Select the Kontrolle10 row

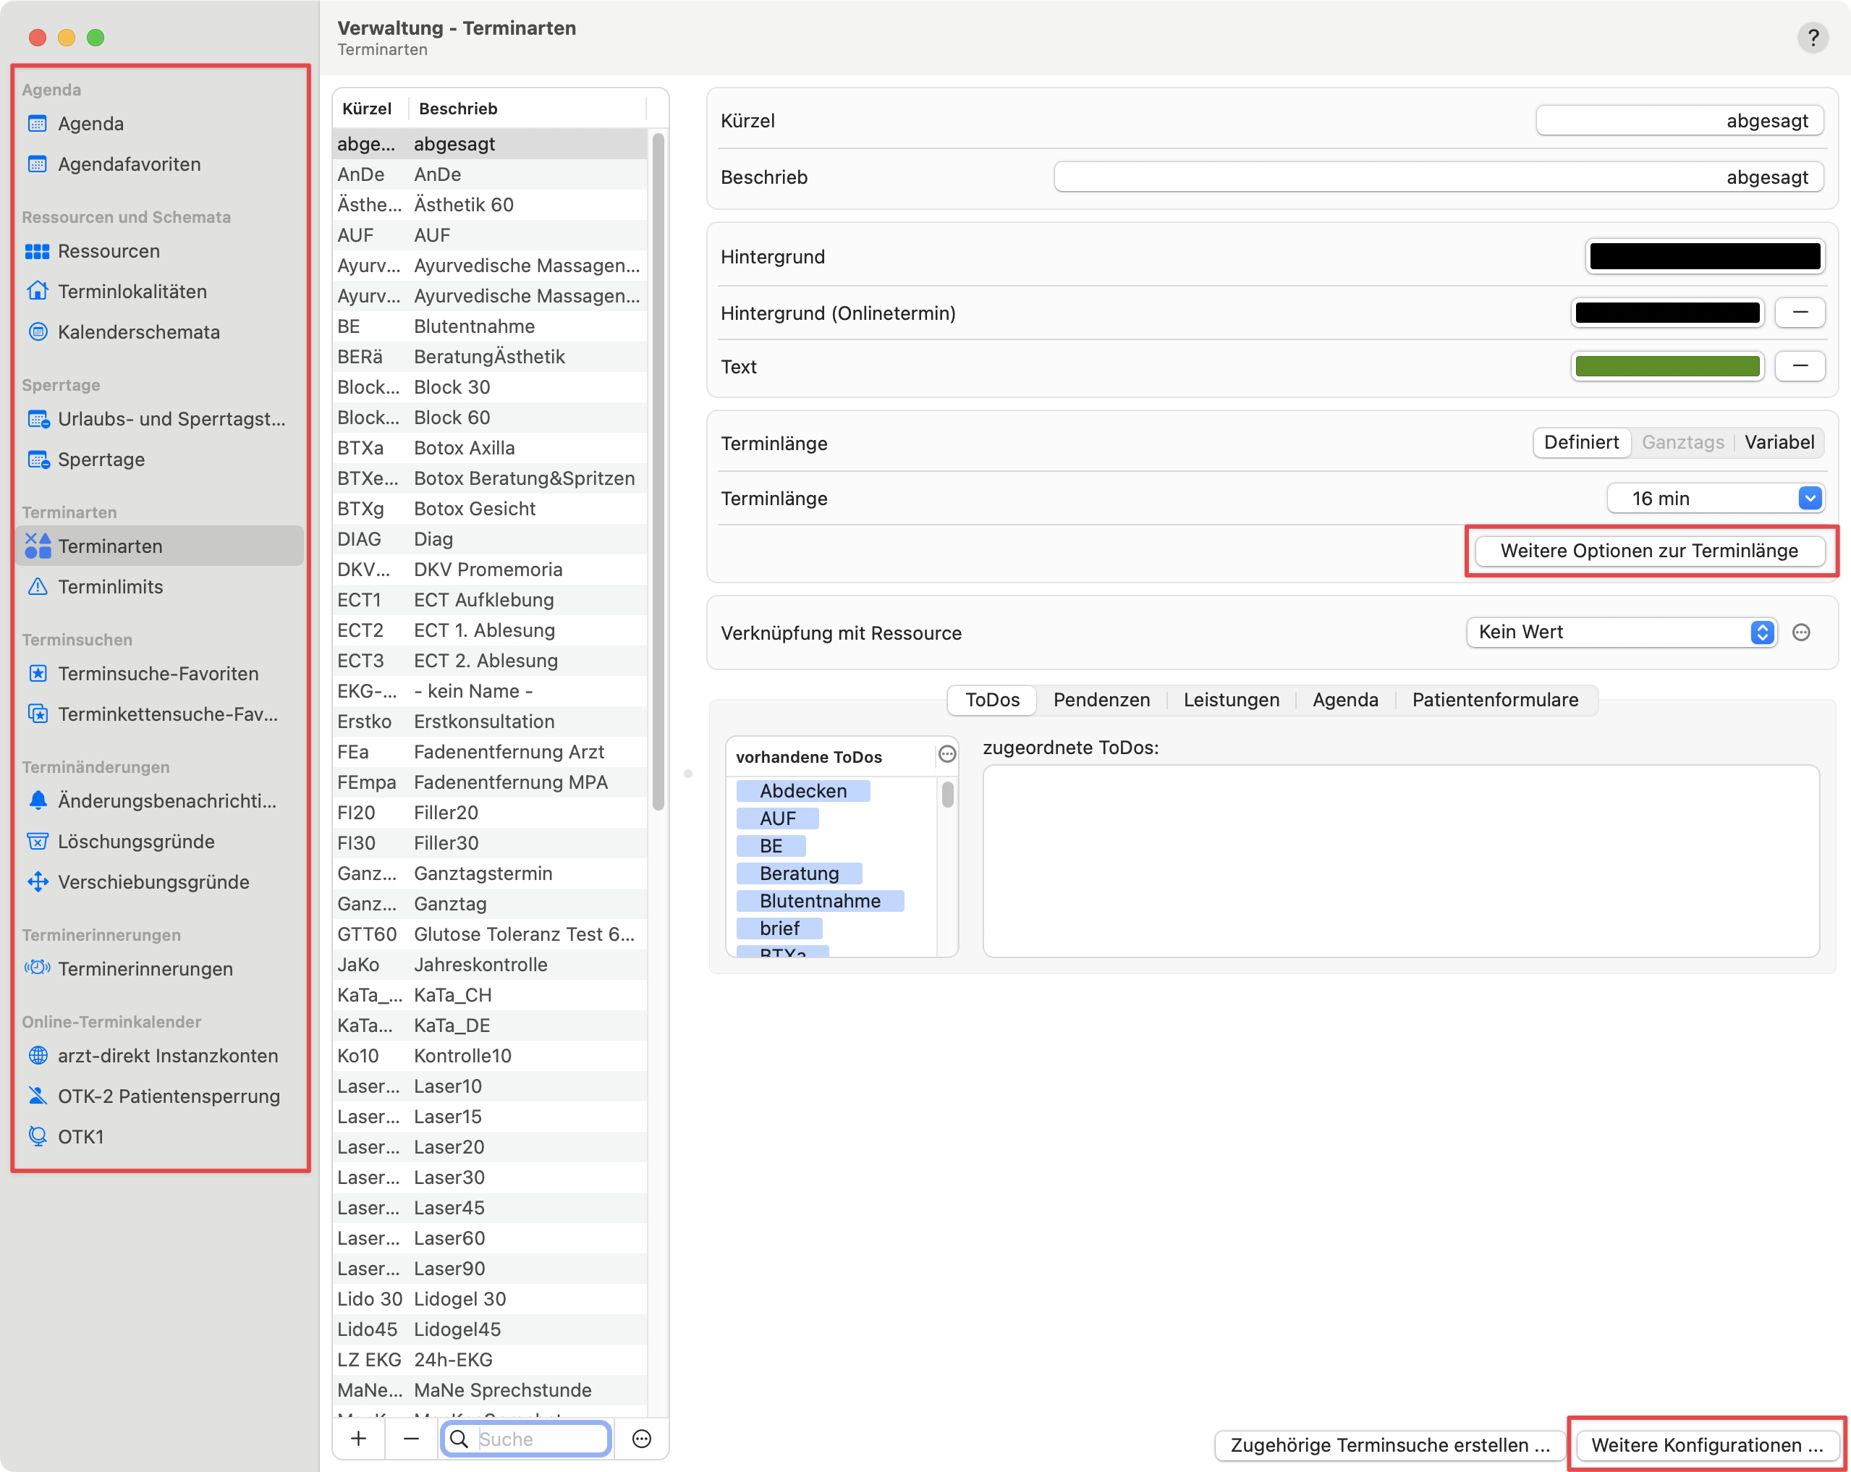[490, 1055]
